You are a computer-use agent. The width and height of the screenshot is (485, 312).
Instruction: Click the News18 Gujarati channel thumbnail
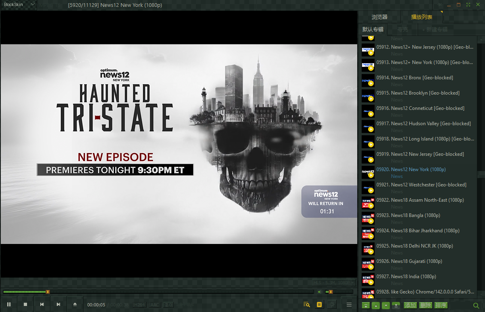(368, 264)
